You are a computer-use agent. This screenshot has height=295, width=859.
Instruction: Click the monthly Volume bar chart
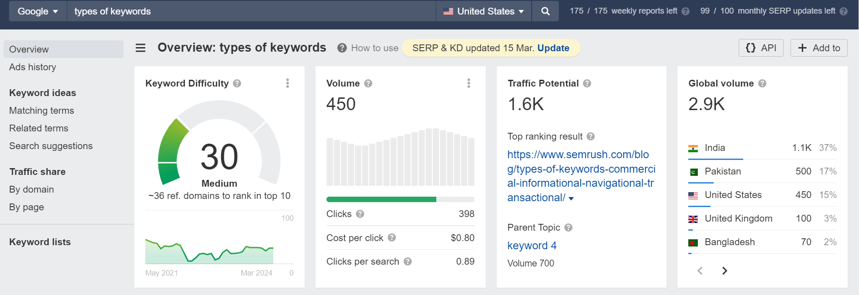pyautogui.click(x=400, y=157)
